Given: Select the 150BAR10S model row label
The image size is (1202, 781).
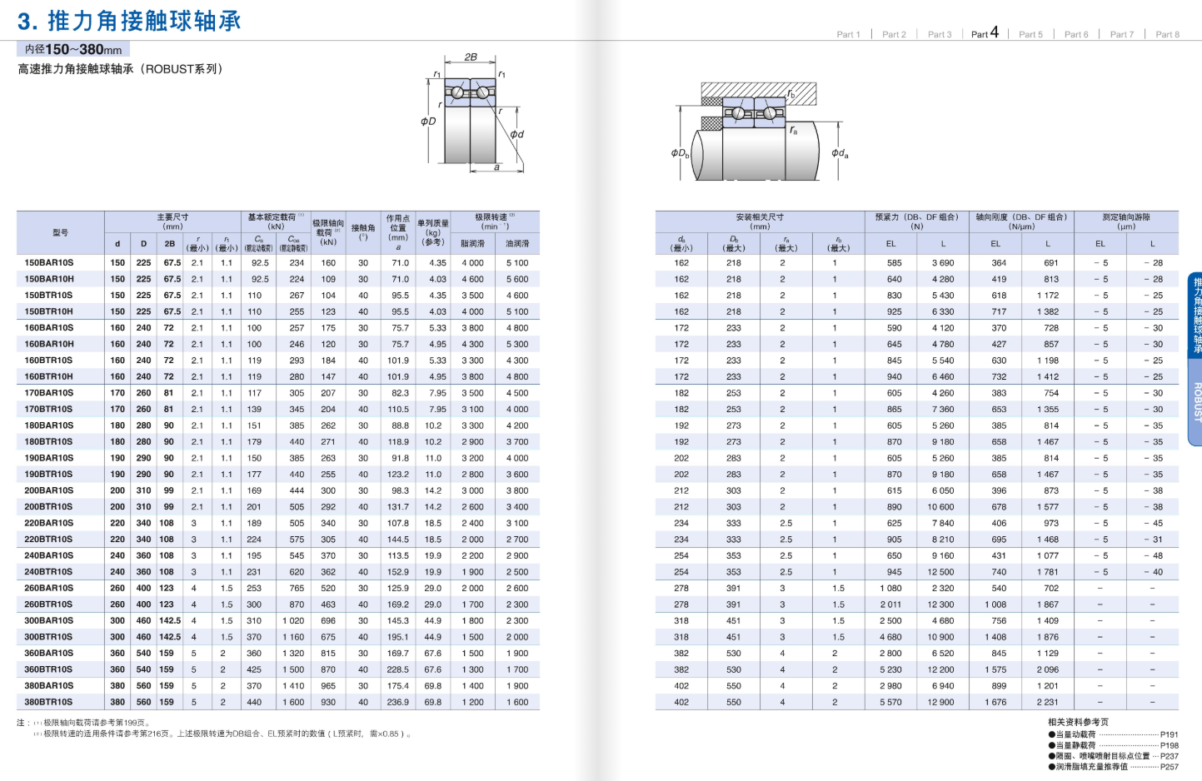Looking at the screenshot, I should pyautogui.click(x=49, y=263).
